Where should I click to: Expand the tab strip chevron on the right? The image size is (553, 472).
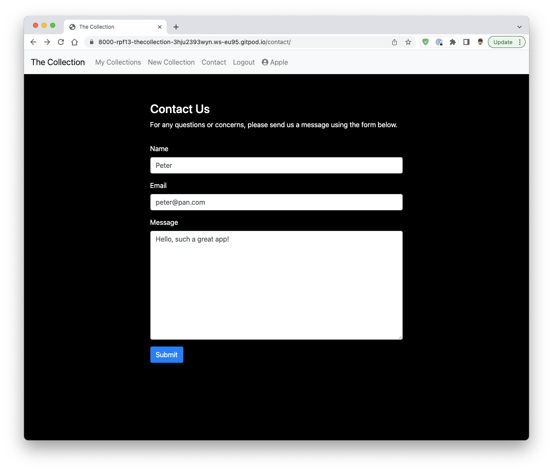click(519, 27)
